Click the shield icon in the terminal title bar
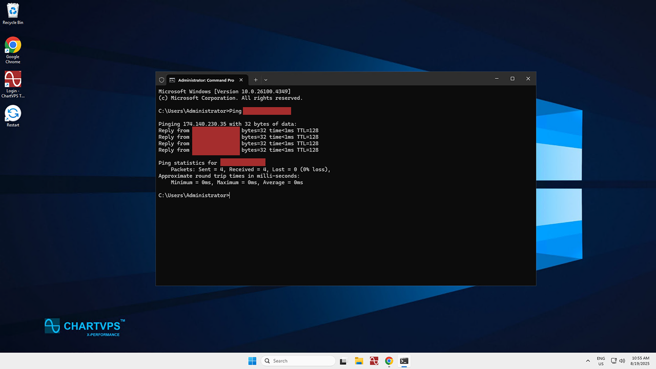The height and width of the screenshot is (369, 656). [161, 80]
